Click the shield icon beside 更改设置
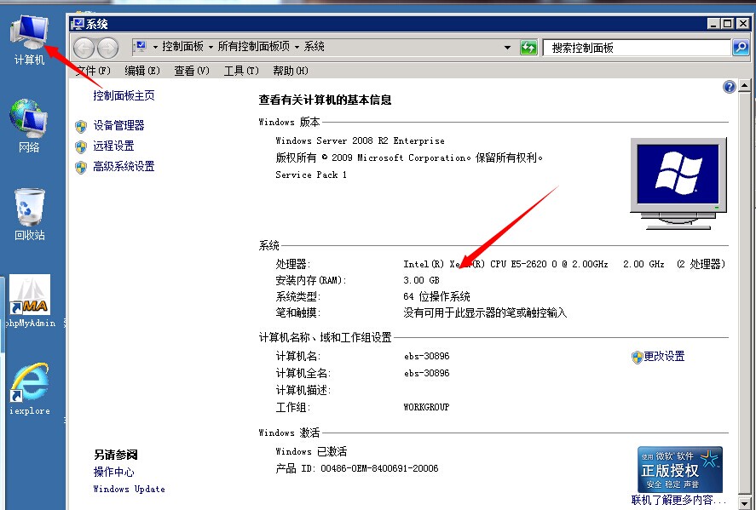Screen dimensions: 756x510 point(637,357)
